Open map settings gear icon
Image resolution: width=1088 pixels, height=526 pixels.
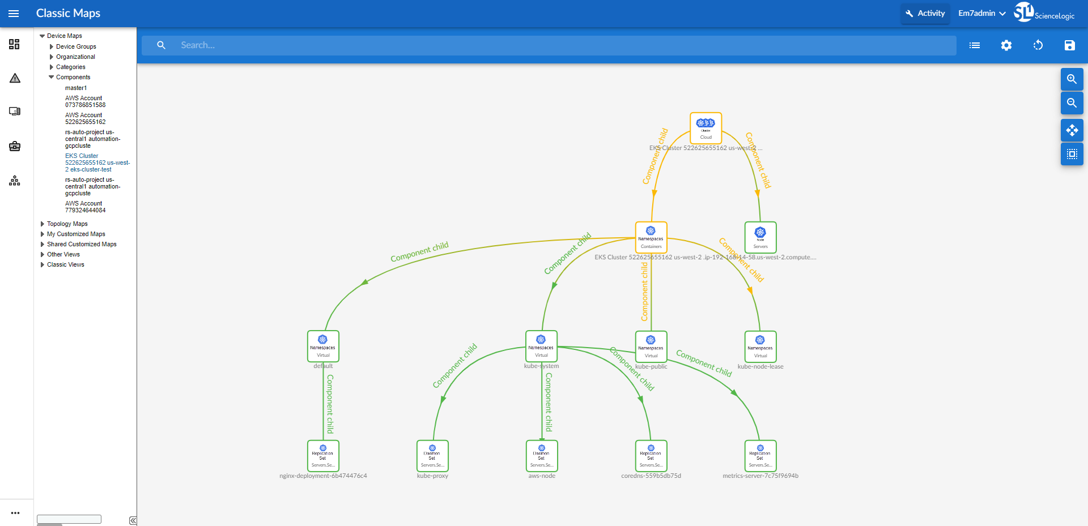point(1006,45)
